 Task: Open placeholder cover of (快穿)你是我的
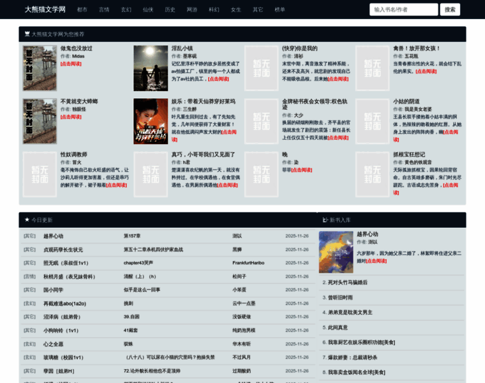[x=262, y=68]
